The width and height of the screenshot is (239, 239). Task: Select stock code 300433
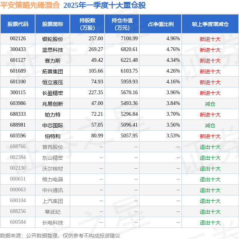point(18,50)
